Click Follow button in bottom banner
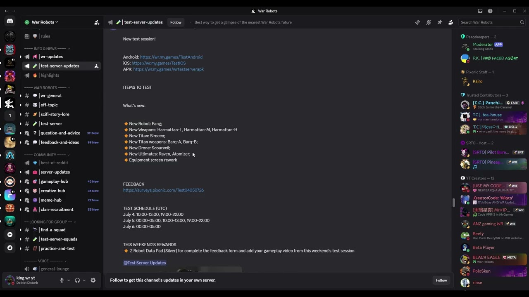This screenshot has height=297, width=529. point(441,280)
